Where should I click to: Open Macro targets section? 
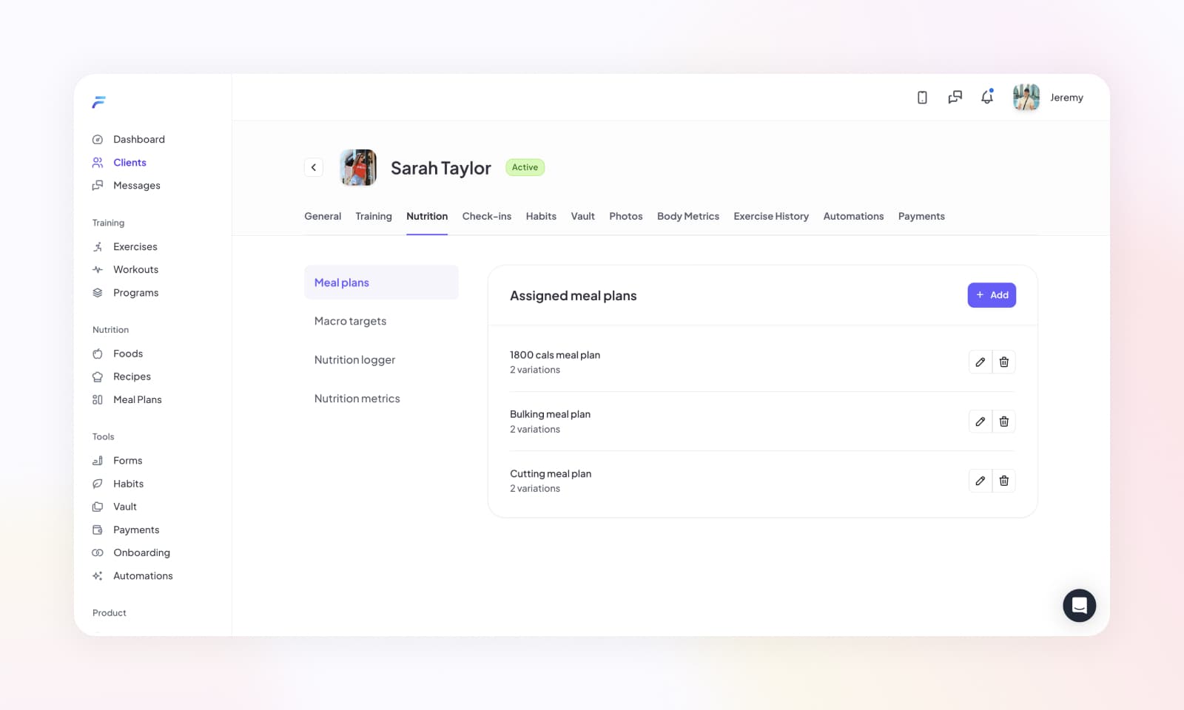(x=350, y=321)
